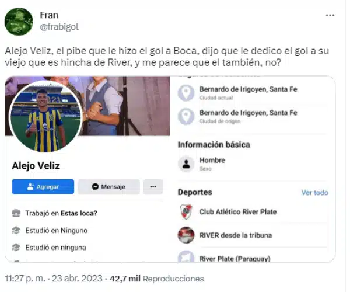Open Fran's green profile avatar

point(19,22)
